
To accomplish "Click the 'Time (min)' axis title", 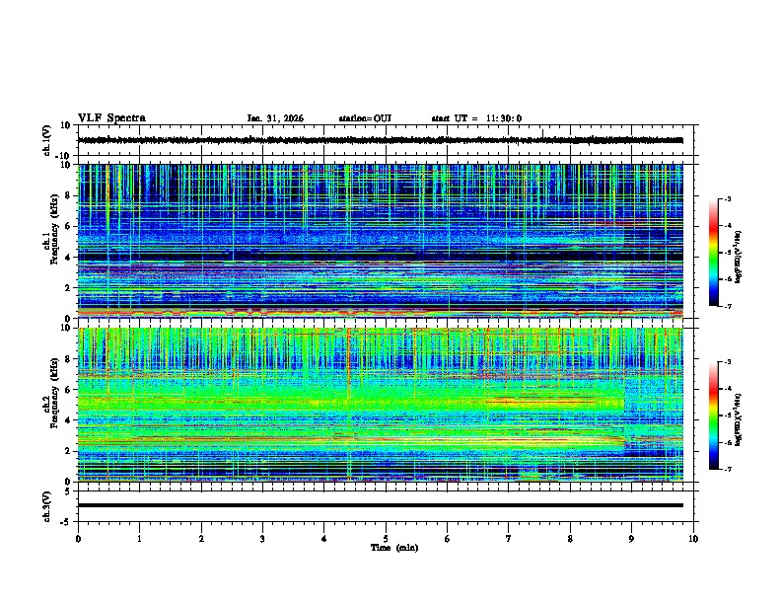I will click(x=394, y=548).
